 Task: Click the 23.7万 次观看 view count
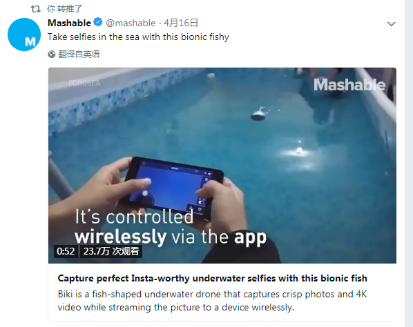[x=111, y=251]
